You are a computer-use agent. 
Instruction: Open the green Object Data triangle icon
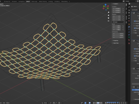tap(129, 37)
